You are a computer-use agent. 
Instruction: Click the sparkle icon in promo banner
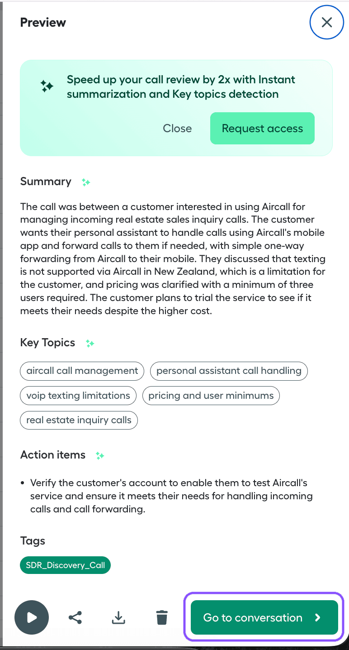tap(47, 86)
